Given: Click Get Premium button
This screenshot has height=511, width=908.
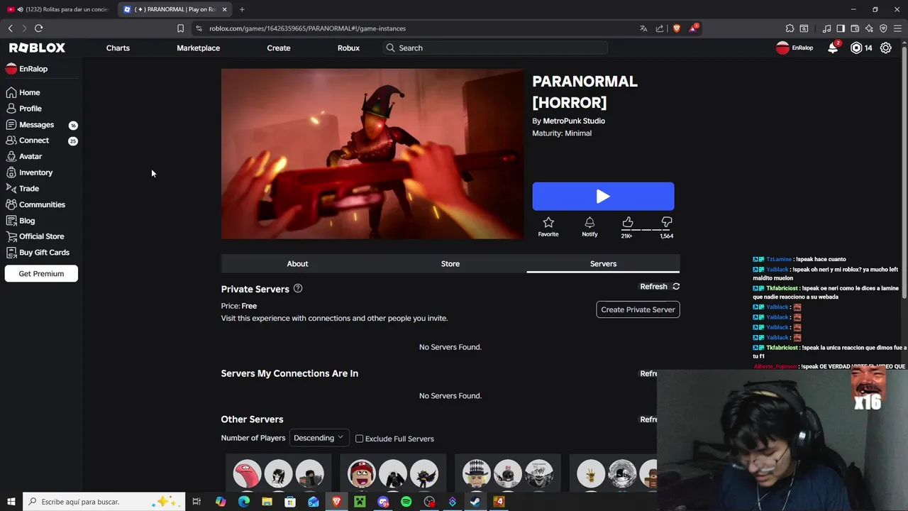Looking at the screenshot, I should [x=41, y=274].
